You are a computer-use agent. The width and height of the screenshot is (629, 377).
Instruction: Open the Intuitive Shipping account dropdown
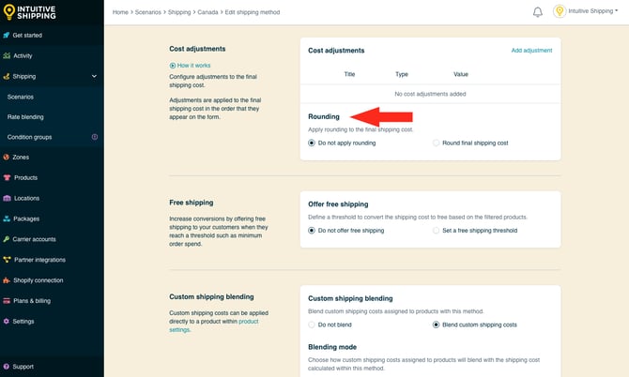pyautogui.click(x=593, y=11)
